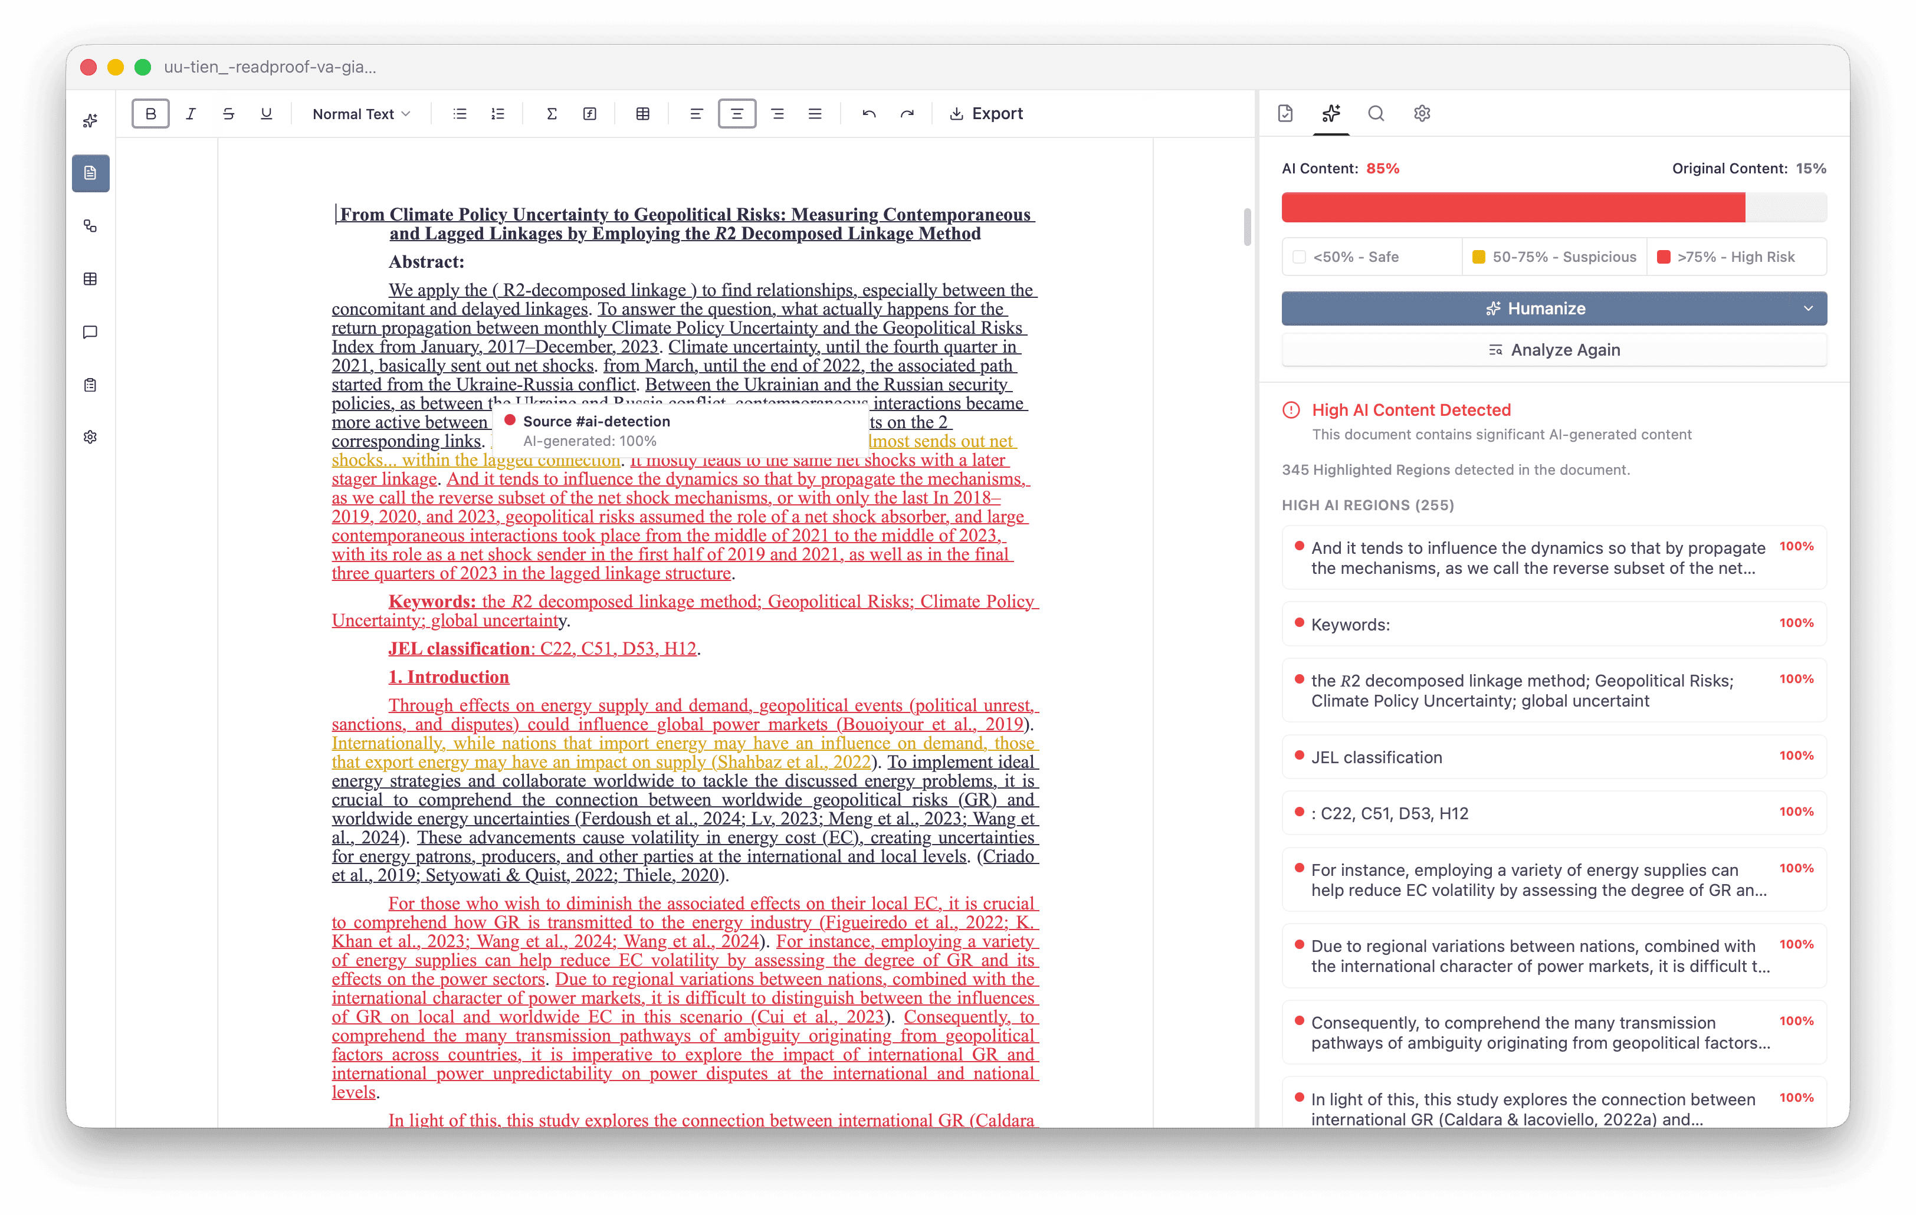Viewport: 1916px width, 1215px height.
Task: Click the function block icon in the toolbar
Action: click(x=589, y=114)
